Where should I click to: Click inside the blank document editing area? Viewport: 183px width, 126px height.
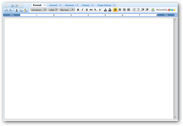(x=89, y=68)
